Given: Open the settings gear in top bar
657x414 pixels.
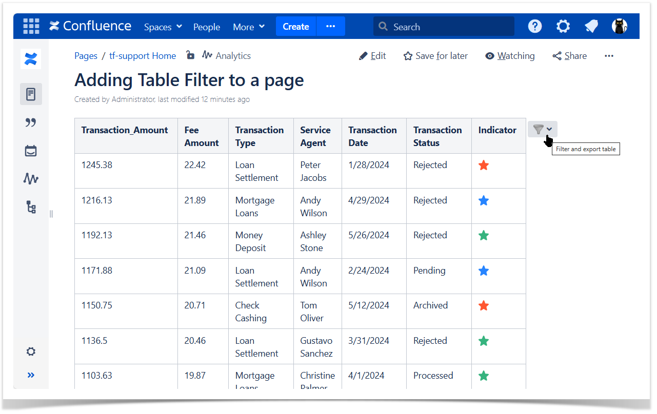Looking at the screenshot, I should click(563, 26).
